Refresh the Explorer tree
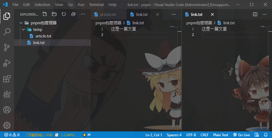Viewport: 272px width, 138px height. [64, 14]
